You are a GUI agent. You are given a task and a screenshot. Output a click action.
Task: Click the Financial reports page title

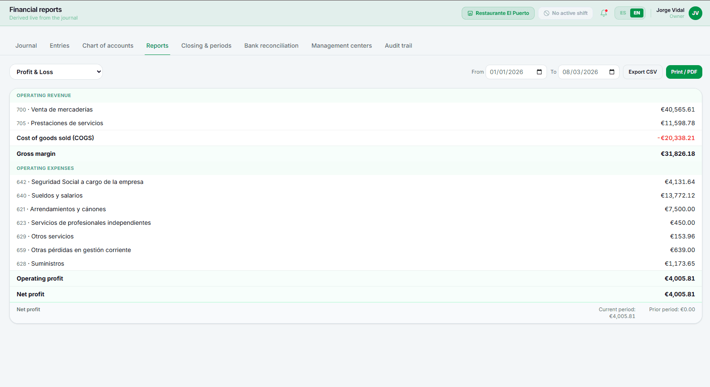(x=35, y=9)
